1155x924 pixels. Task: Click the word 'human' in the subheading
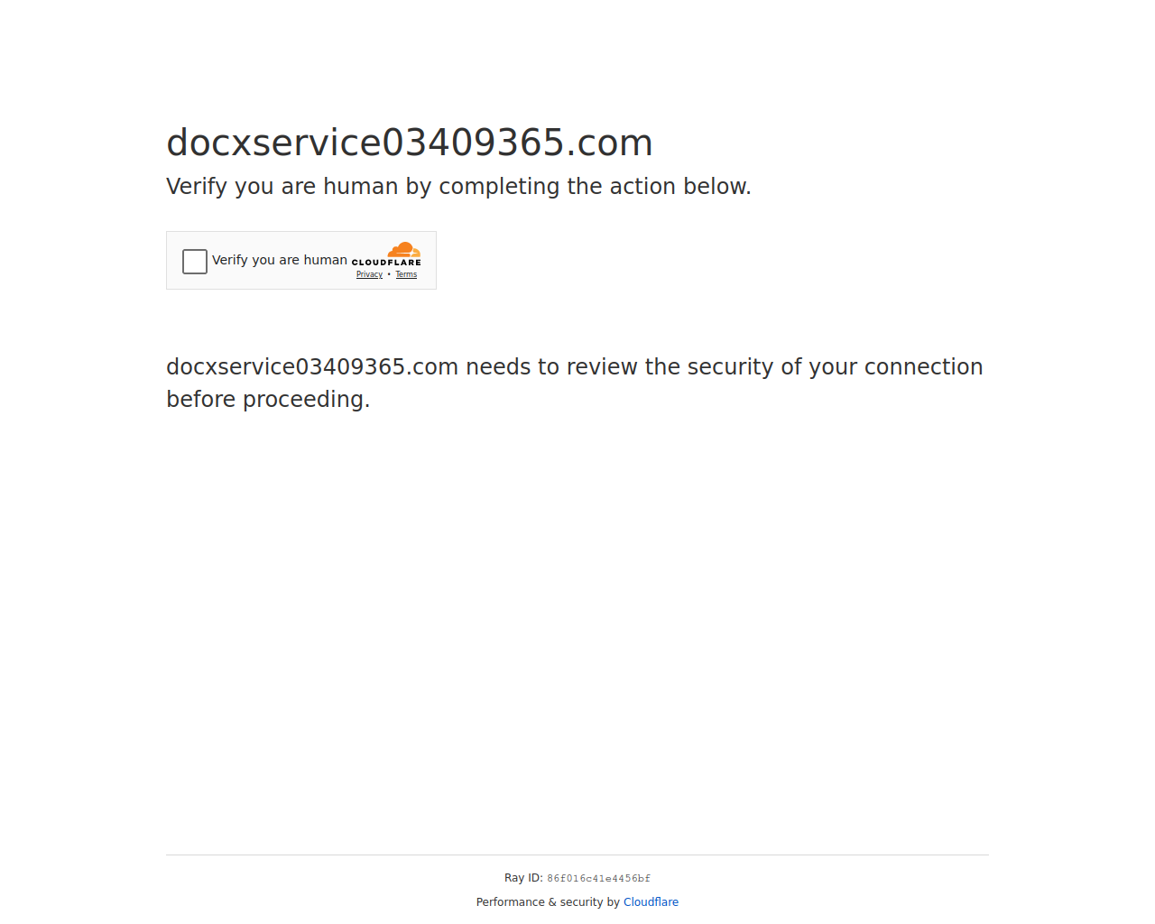[361, 187]
